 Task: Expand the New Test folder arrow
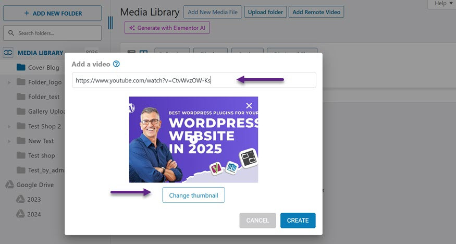[x=9, y=141]
